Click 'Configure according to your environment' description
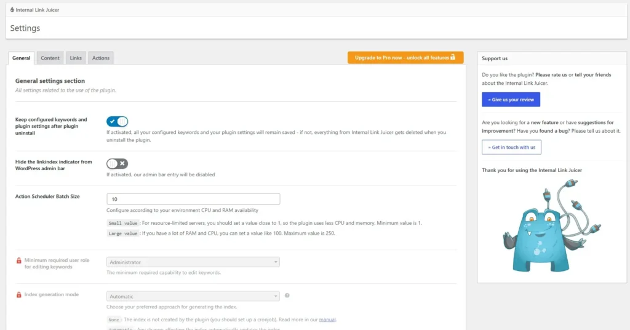Viewport: 630px width, 330px height. (x=182, y=210)
